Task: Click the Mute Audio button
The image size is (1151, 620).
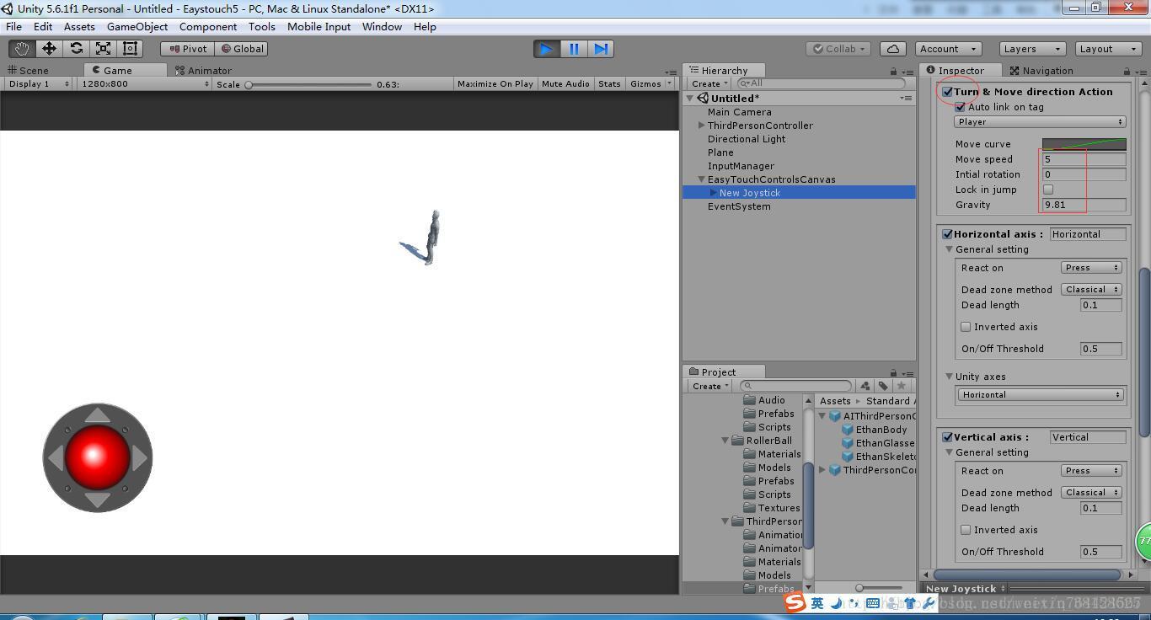Action: tap(565, 84)
